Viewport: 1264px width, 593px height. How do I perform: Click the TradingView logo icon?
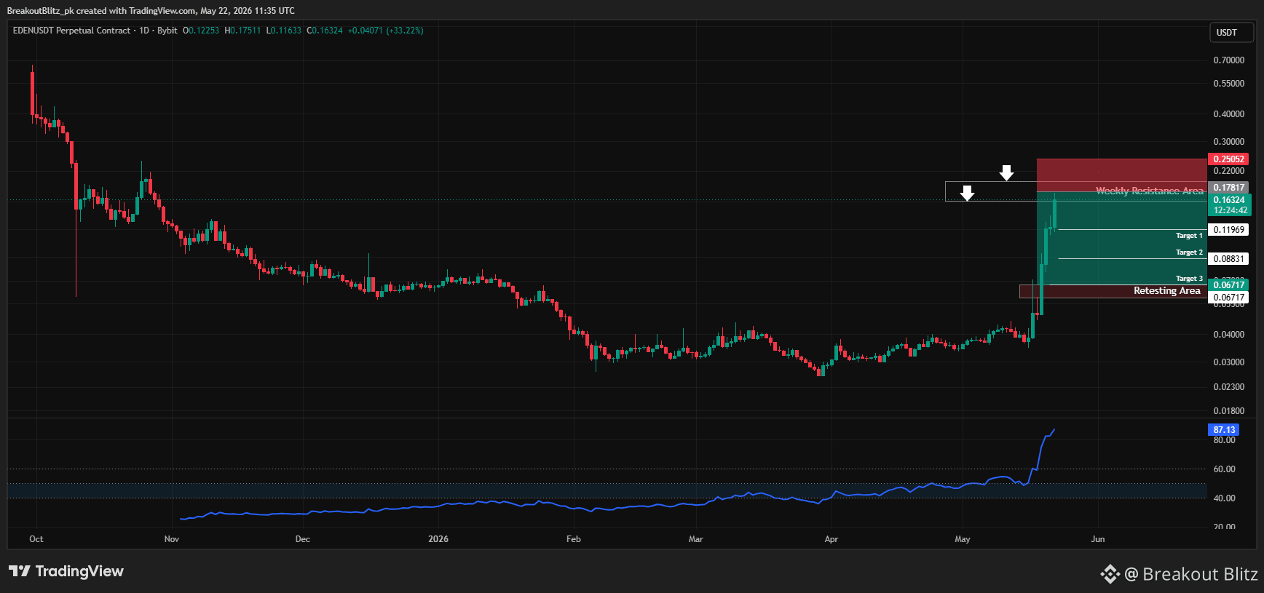[20, 571]
